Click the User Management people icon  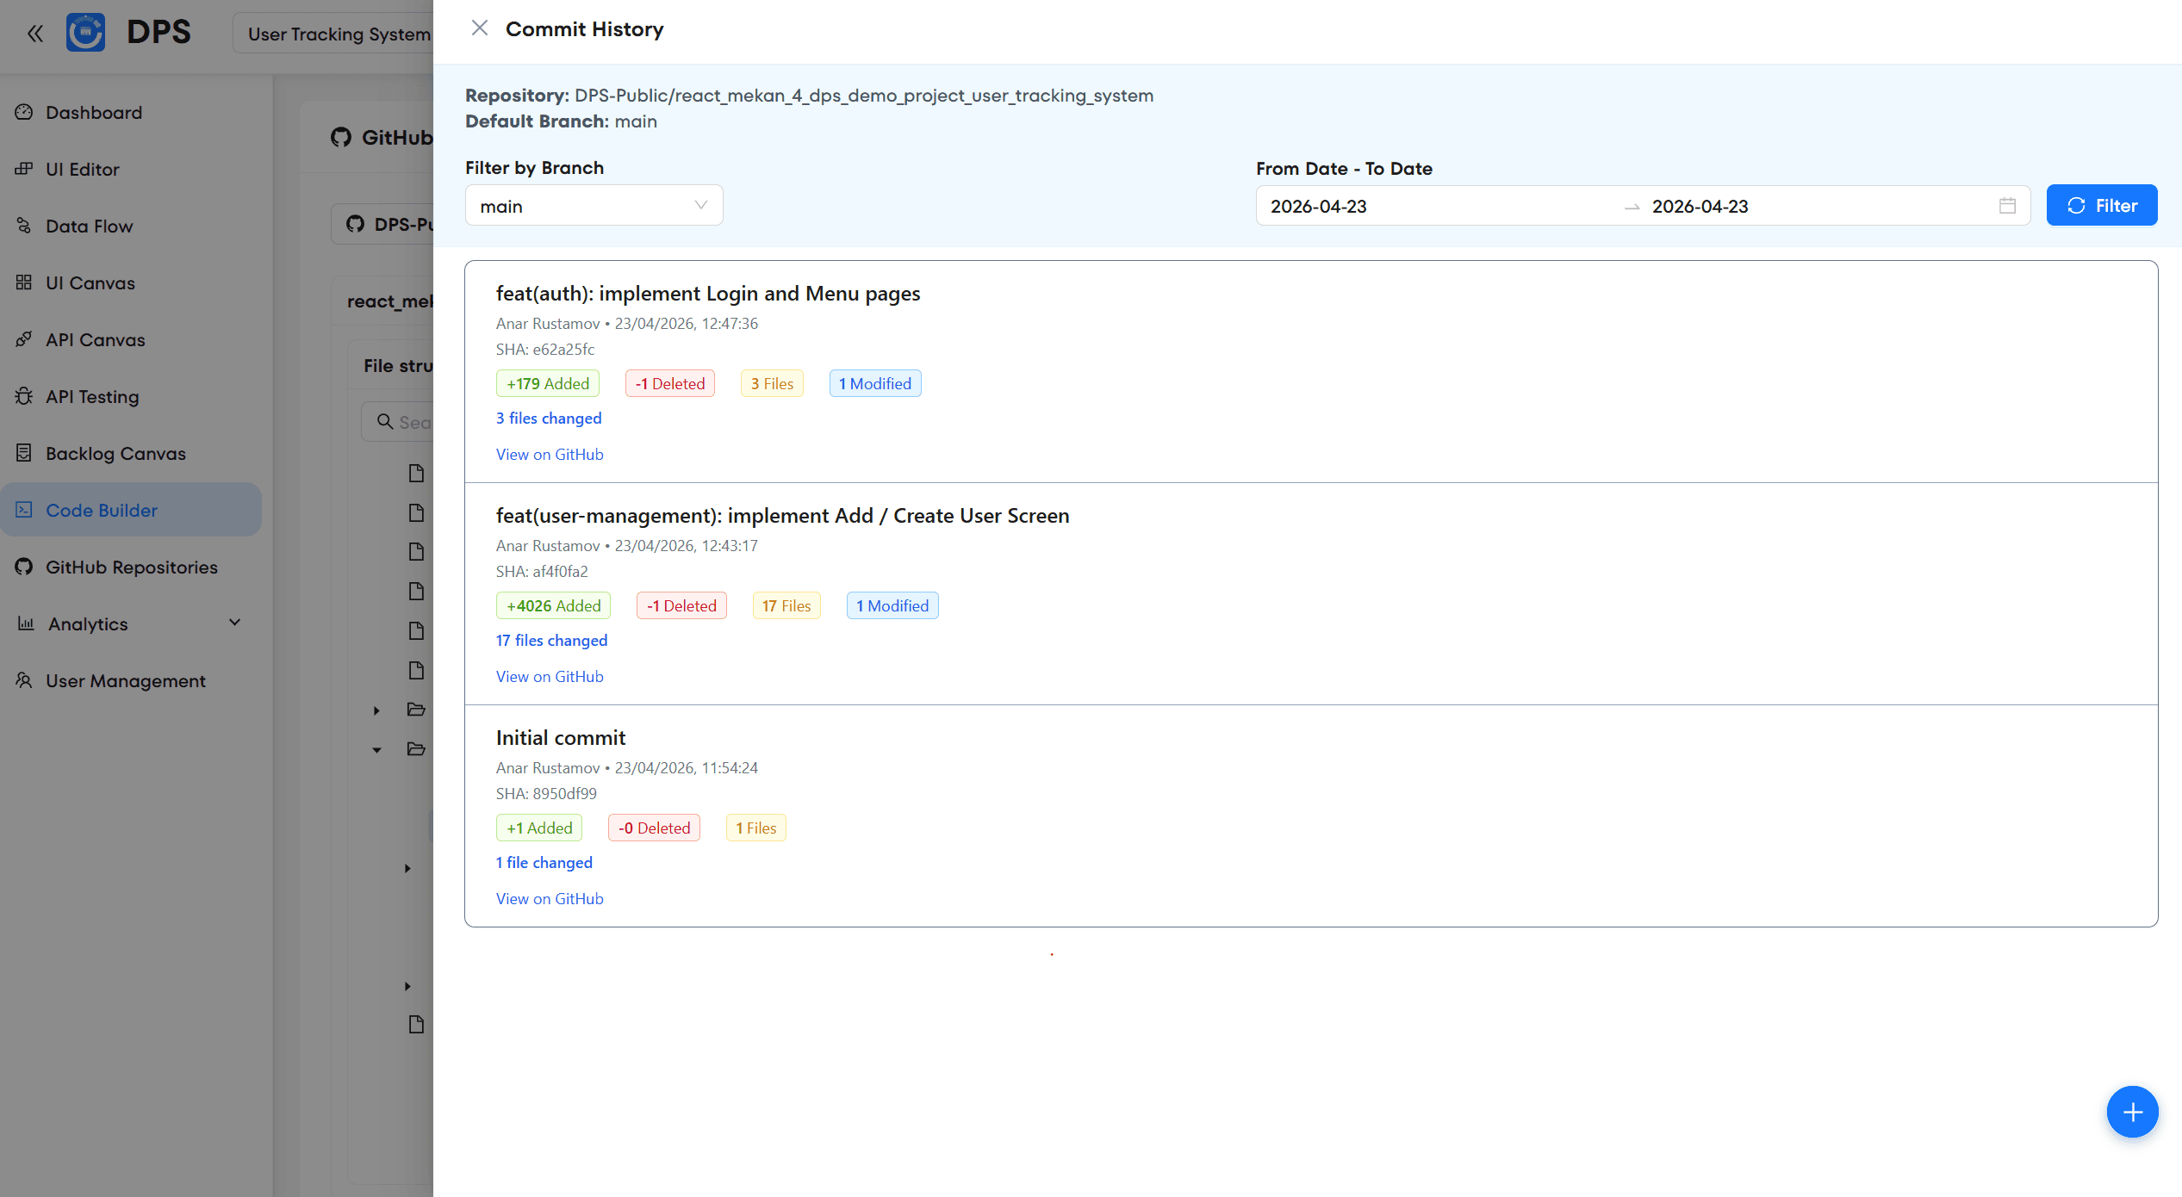24,680
